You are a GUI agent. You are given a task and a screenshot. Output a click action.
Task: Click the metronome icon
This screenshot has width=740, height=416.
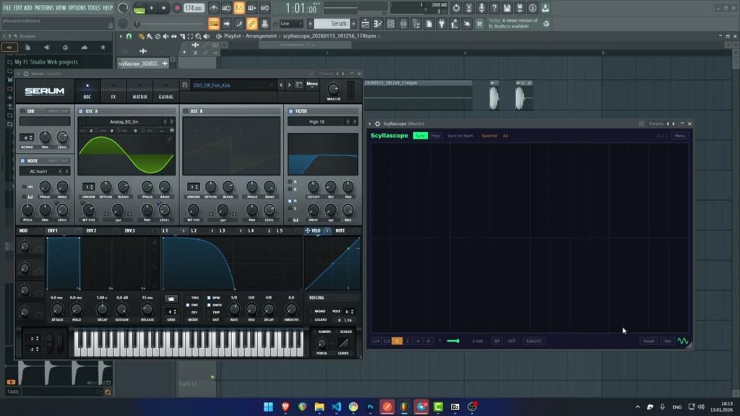[x=214, y=8]
